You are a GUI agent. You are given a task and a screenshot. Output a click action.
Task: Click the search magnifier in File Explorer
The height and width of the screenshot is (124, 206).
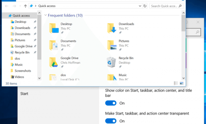tap(180, 6)
